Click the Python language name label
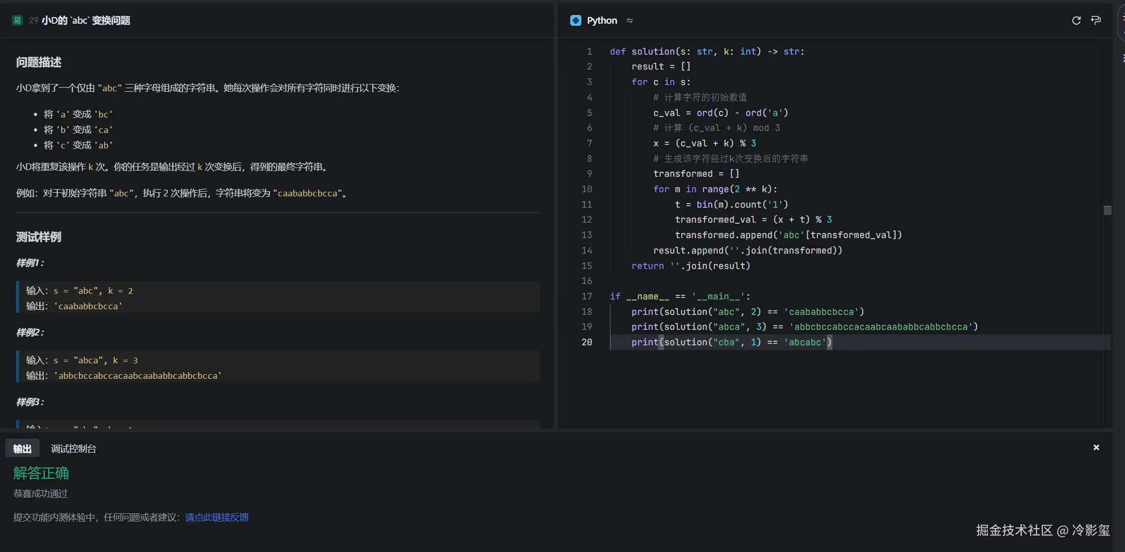Screen dimensions: 1125x552 click(602, 21)
